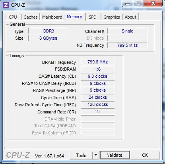Click the empty DC Mode field

(127, 38)
